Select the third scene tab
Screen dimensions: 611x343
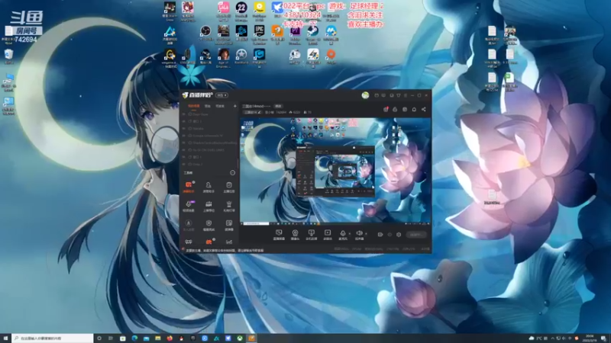pyautogui.click(x=220, y=106)
